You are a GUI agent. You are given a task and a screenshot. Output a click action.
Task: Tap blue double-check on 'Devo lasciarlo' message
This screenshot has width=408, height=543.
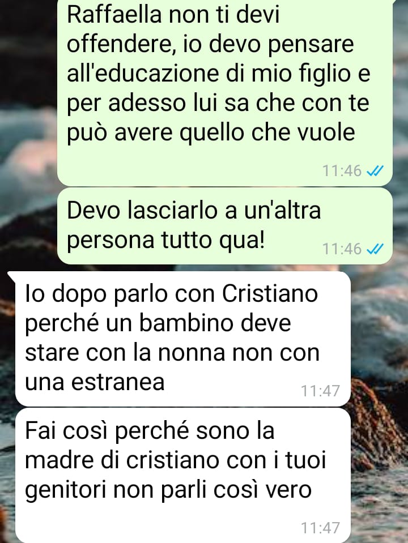(x=375, y=249)
